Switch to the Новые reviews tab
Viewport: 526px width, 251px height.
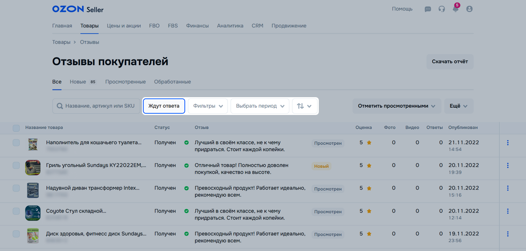point(78,82)
